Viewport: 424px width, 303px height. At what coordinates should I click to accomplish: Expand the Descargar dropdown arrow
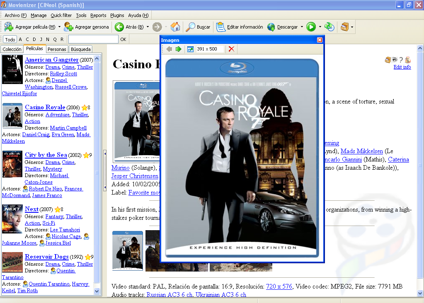(302, 27)
